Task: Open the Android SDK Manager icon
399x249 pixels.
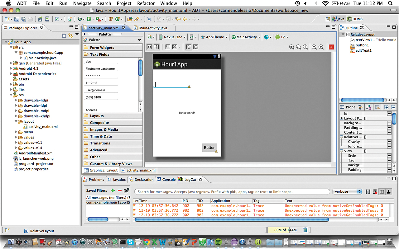Action: 40,19
